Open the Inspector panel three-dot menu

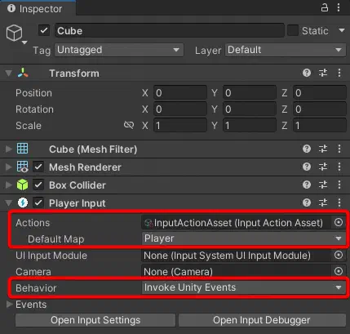pyautogui.click(x=339, y=7)
